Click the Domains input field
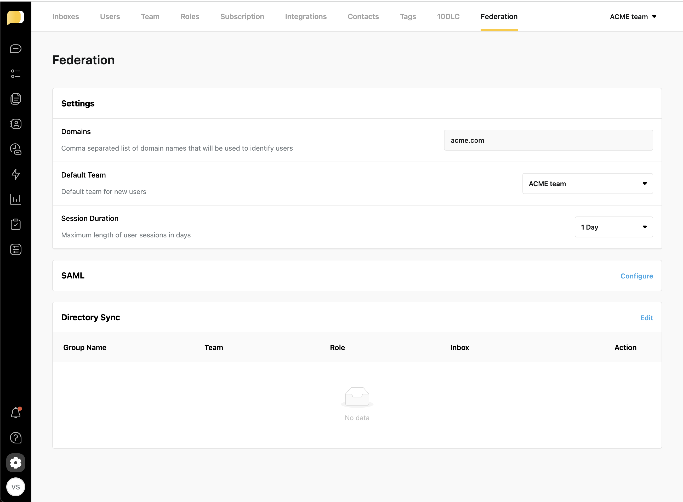 pyautogui.click(x=548, y=140)
